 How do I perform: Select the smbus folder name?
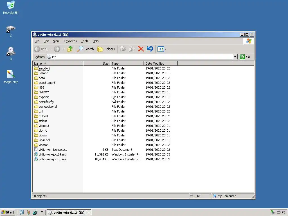(43, 121)
